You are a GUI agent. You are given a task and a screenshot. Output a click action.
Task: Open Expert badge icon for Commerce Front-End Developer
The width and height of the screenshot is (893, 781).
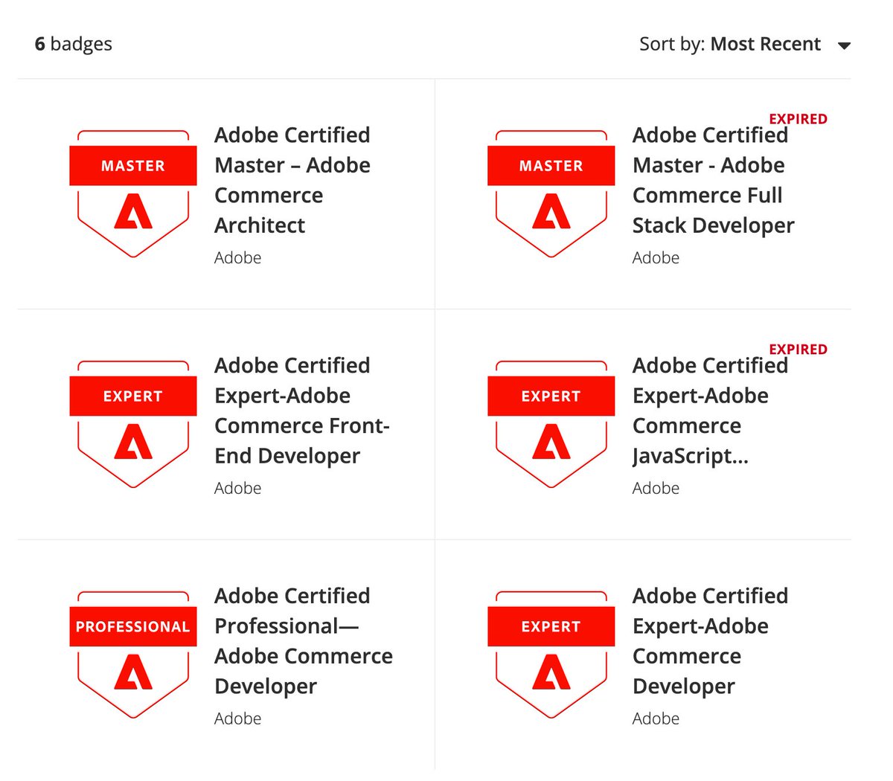coord(133,424)
